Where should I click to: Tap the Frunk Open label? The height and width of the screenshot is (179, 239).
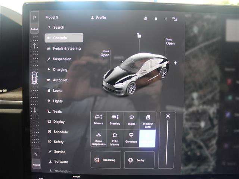point(105,53)
